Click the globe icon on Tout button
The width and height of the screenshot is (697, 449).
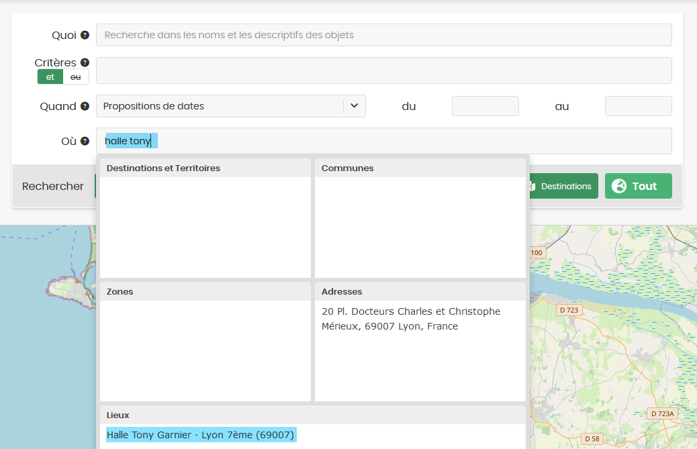[x=618, y=186]
